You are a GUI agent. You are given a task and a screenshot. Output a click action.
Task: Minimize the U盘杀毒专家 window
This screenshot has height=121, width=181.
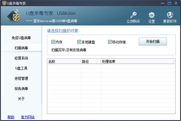[x=163, y=3]
